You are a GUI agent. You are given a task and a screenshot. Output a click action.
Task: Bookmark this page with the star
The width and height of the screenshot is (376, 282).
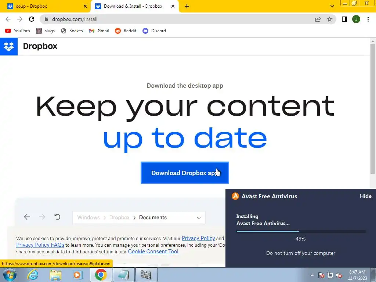[x=330, y=19]
